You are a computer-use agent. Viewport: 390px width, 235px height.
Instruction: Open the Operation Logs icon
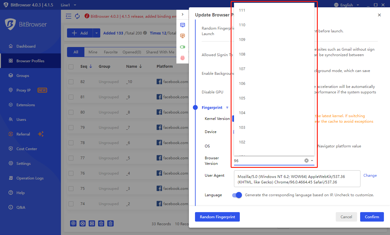coord(11,178)
